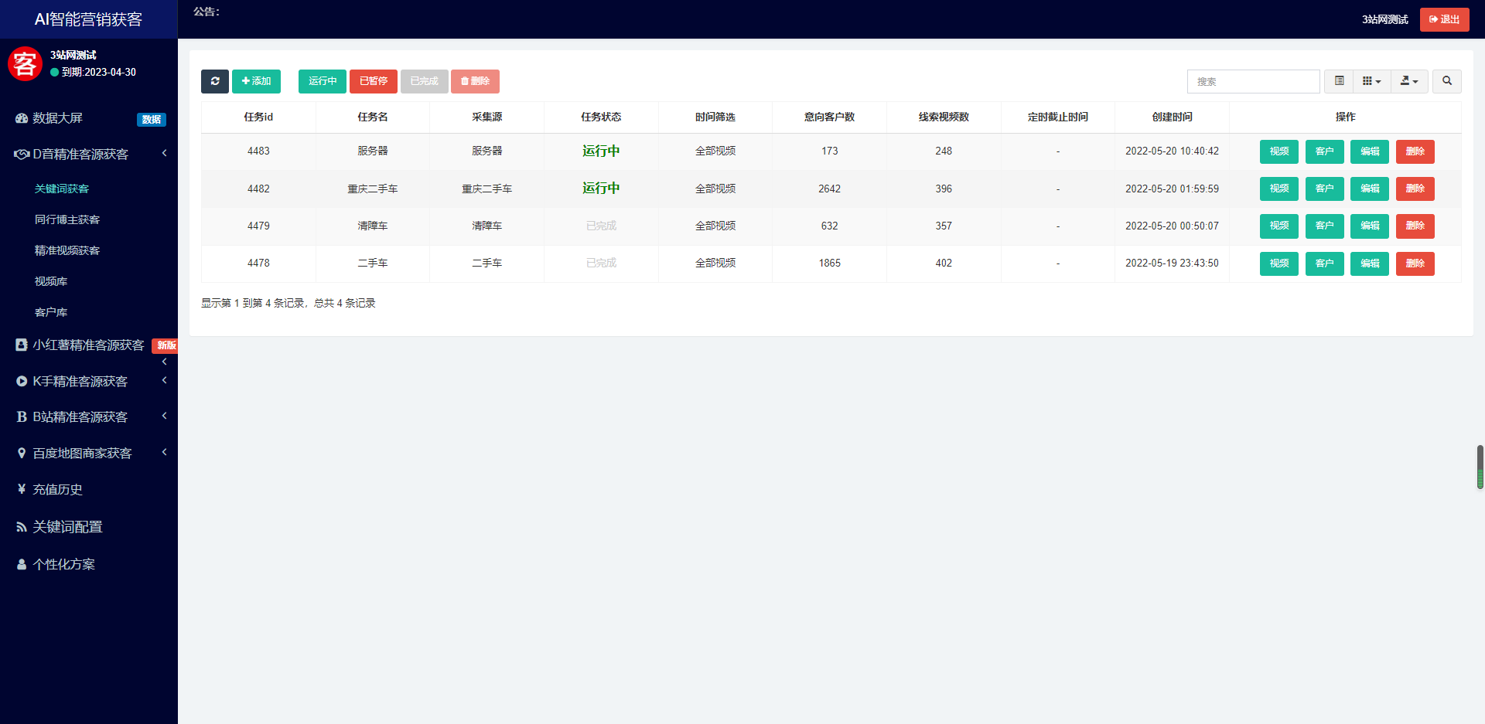This screenshot has width=1485, height=724.
Task: Click the 充值历史 yen icon
Action: point(22,489)
